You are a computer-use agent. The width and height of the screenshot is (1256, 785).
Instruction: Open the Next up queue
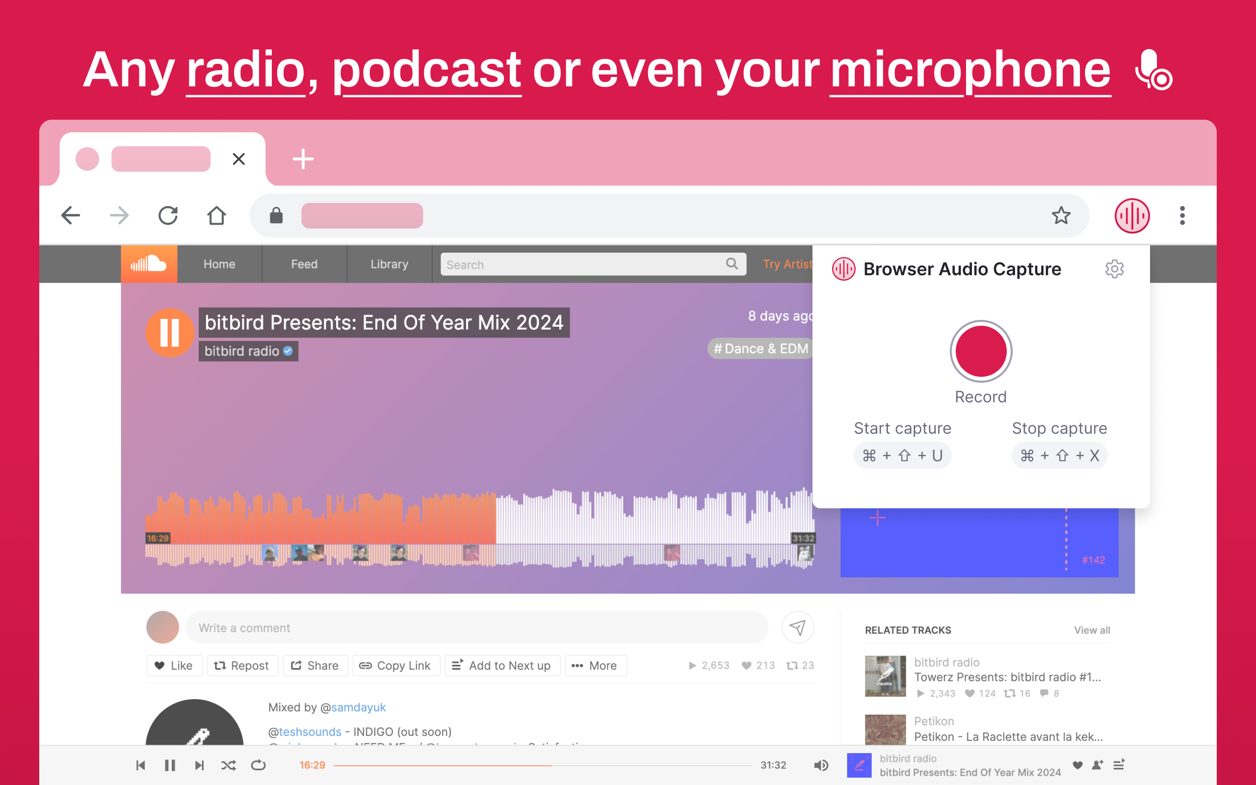[x=1119, y=765]
